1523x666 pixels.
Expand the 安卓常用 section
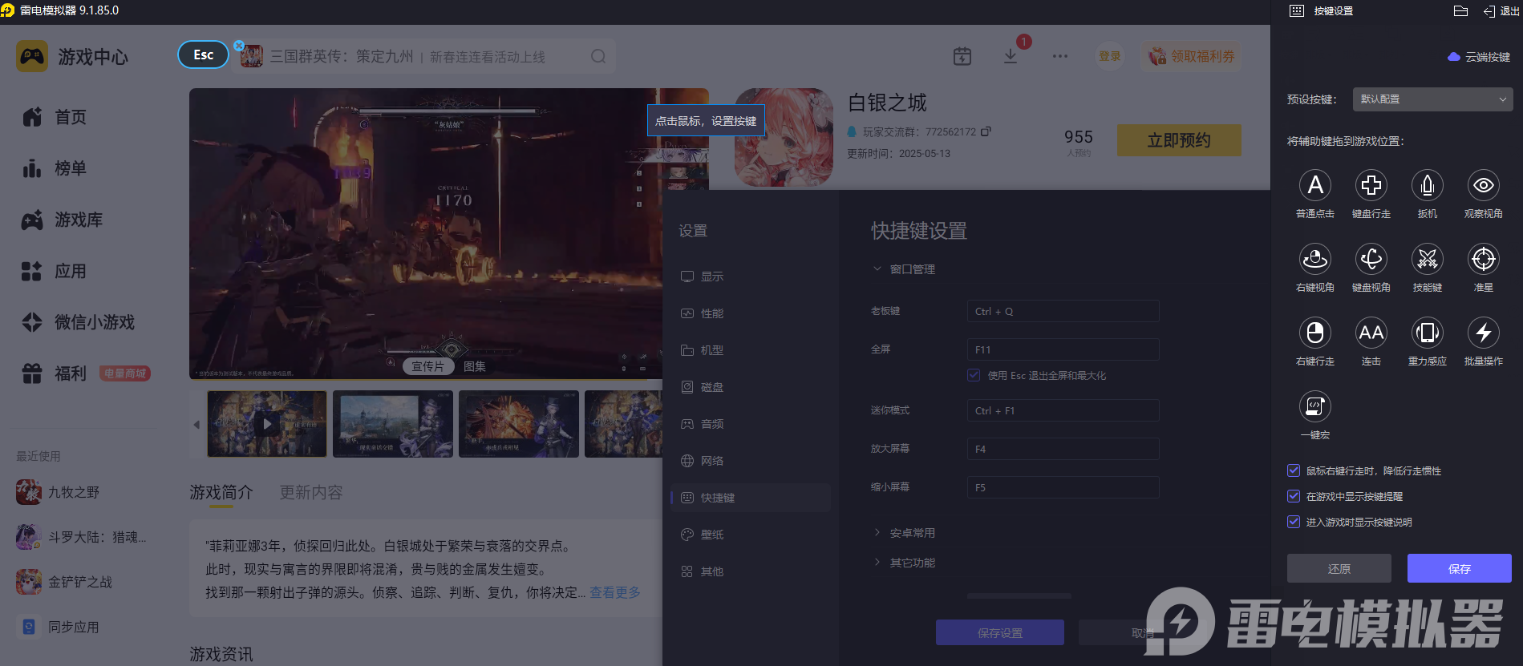coord(904,533)
